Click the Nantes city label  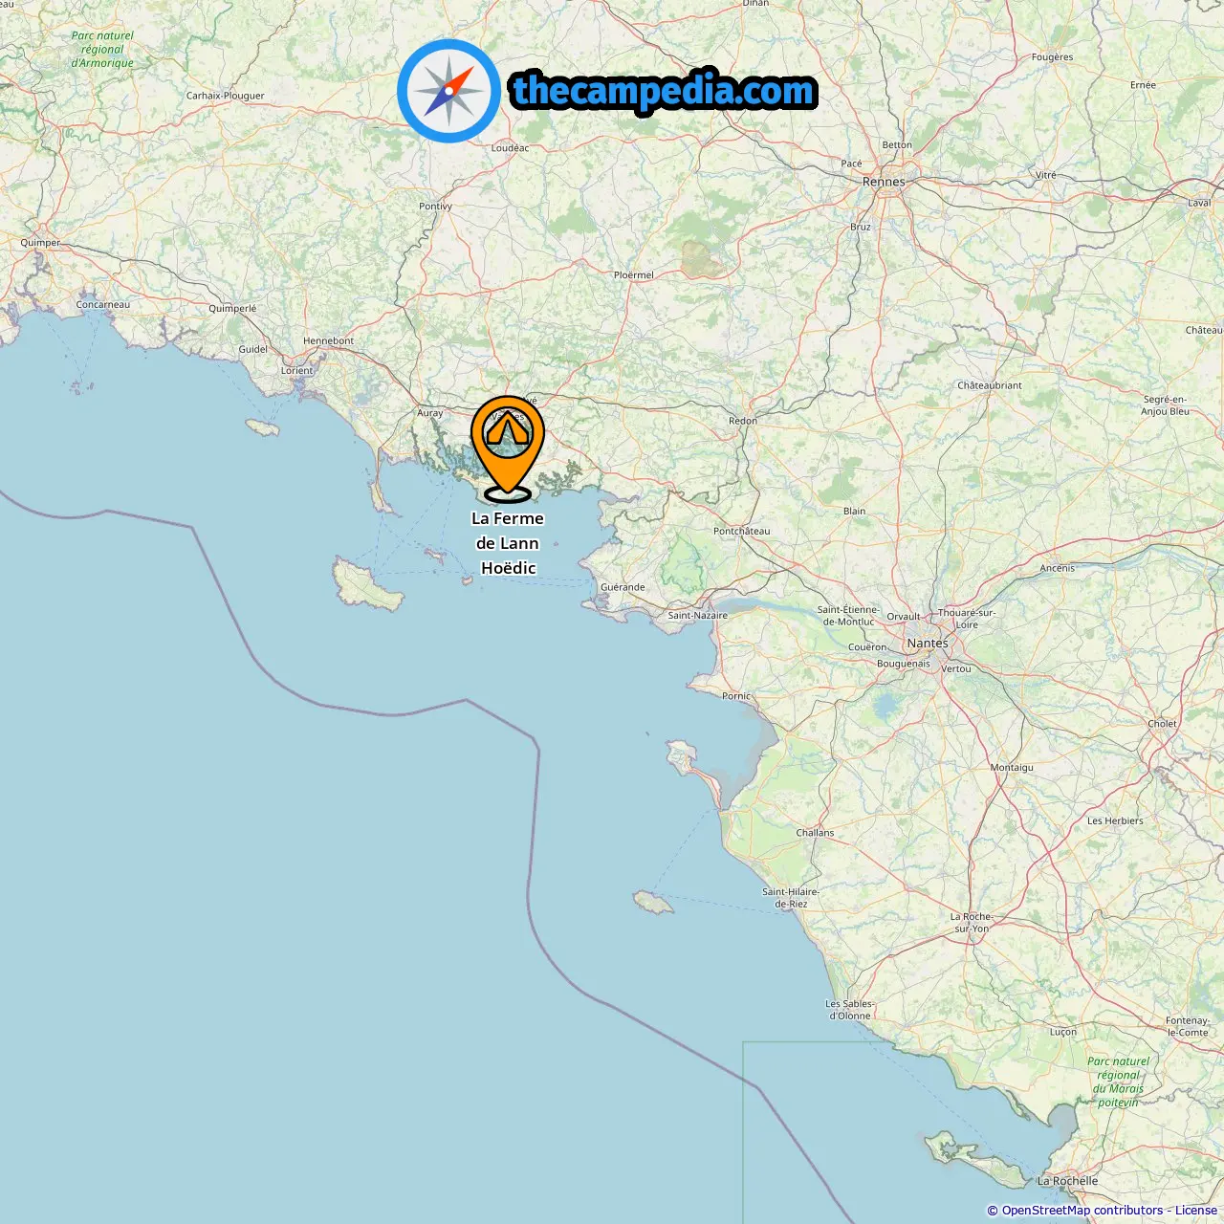(928, 644)
